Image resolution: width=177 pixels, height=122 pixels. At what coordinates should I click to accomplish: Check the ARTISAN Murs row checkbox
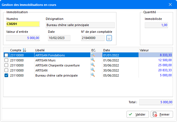pos(6,60)
